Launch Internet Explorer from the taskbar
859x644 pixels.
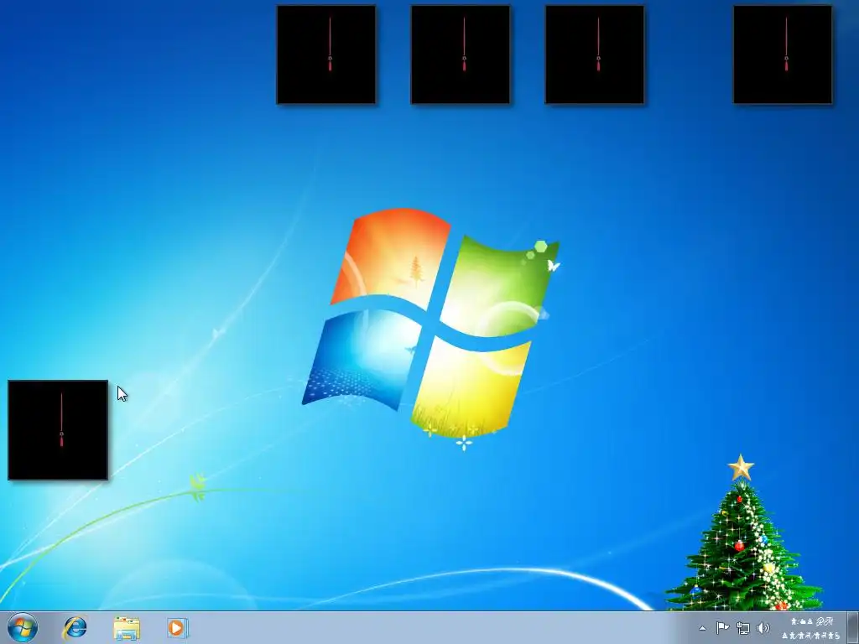(75, 627)
